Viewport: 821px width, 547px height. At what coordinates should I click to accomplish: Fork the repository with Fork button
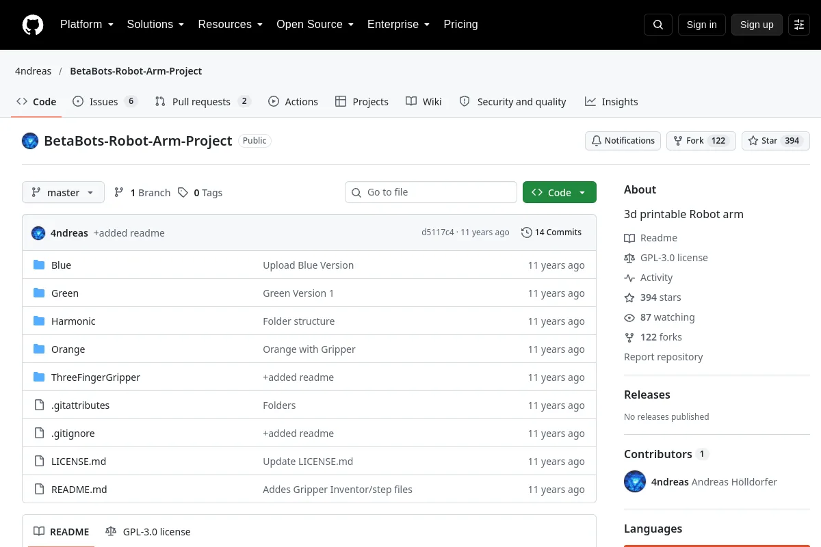click(701, 141)
